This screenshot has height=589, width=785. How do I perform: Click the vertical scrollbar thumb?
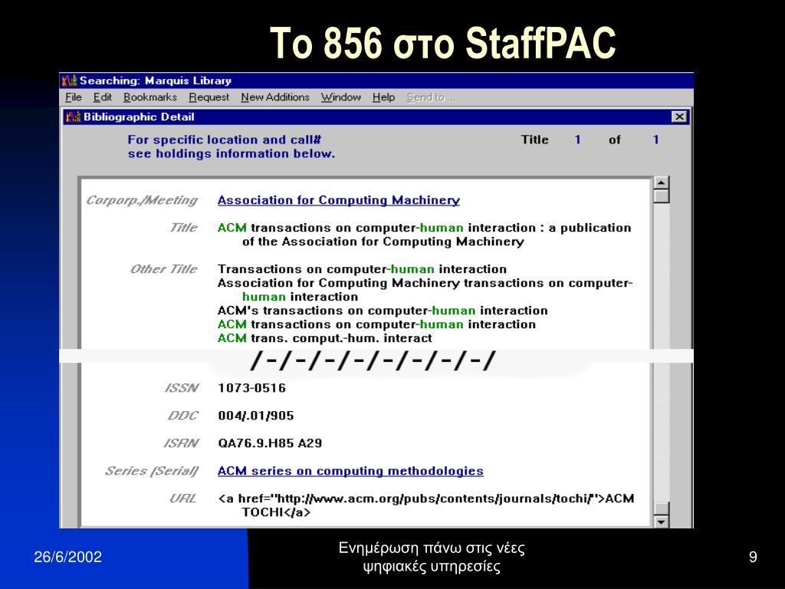pyautogui.click(x=662, y=196)
